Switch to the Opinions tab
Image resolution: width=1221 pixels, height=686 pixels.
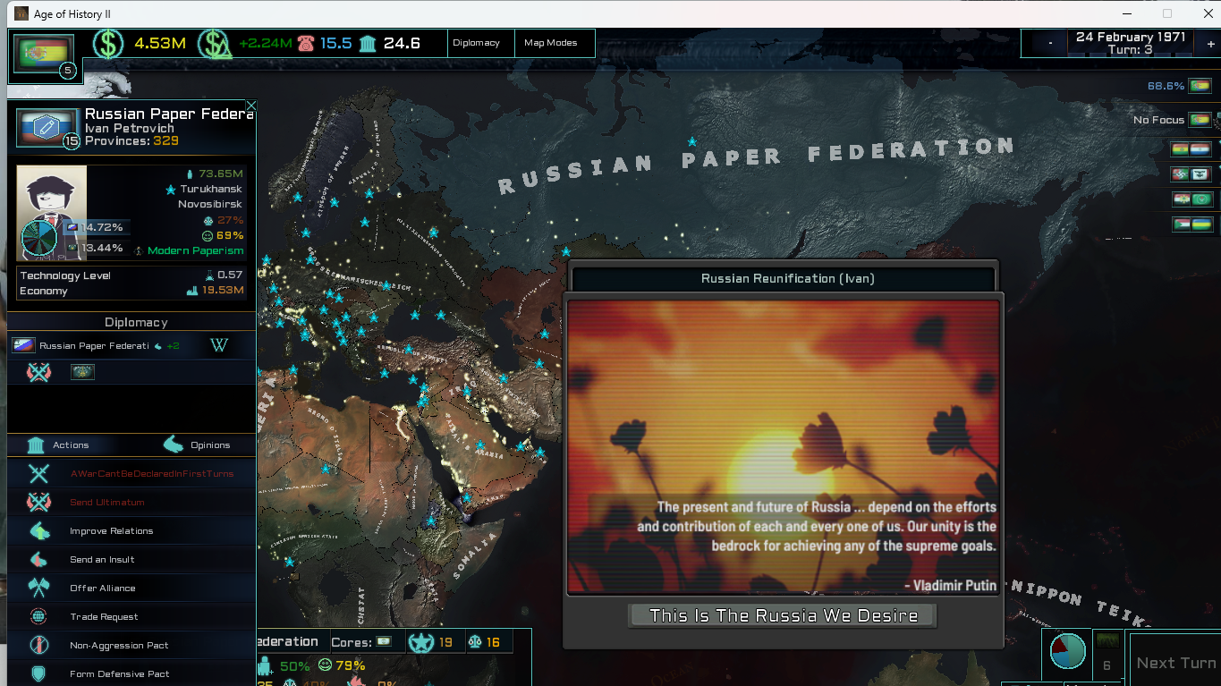(197, 445)
